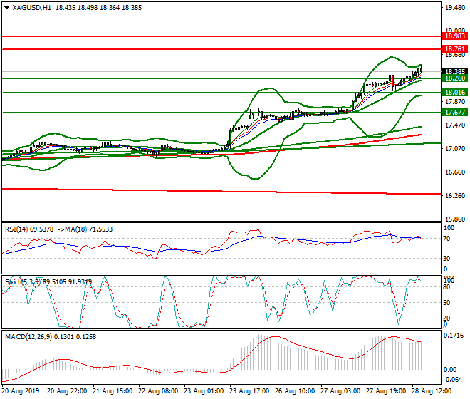Click the 19.480 value on price scale
This screenshot has height=399, width=470.
(454, 8)
